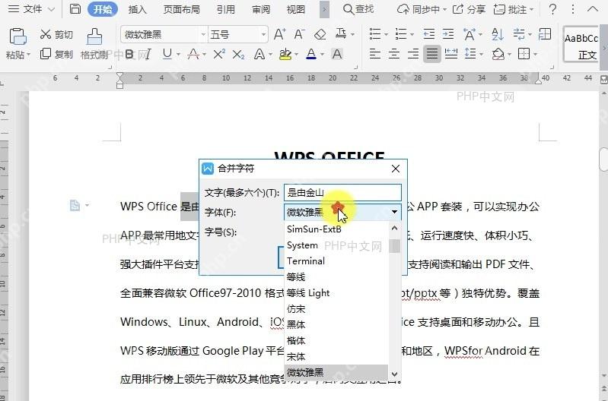Open the more options vertical dots
Screen dimensions: 608x401
pos(573,9)
